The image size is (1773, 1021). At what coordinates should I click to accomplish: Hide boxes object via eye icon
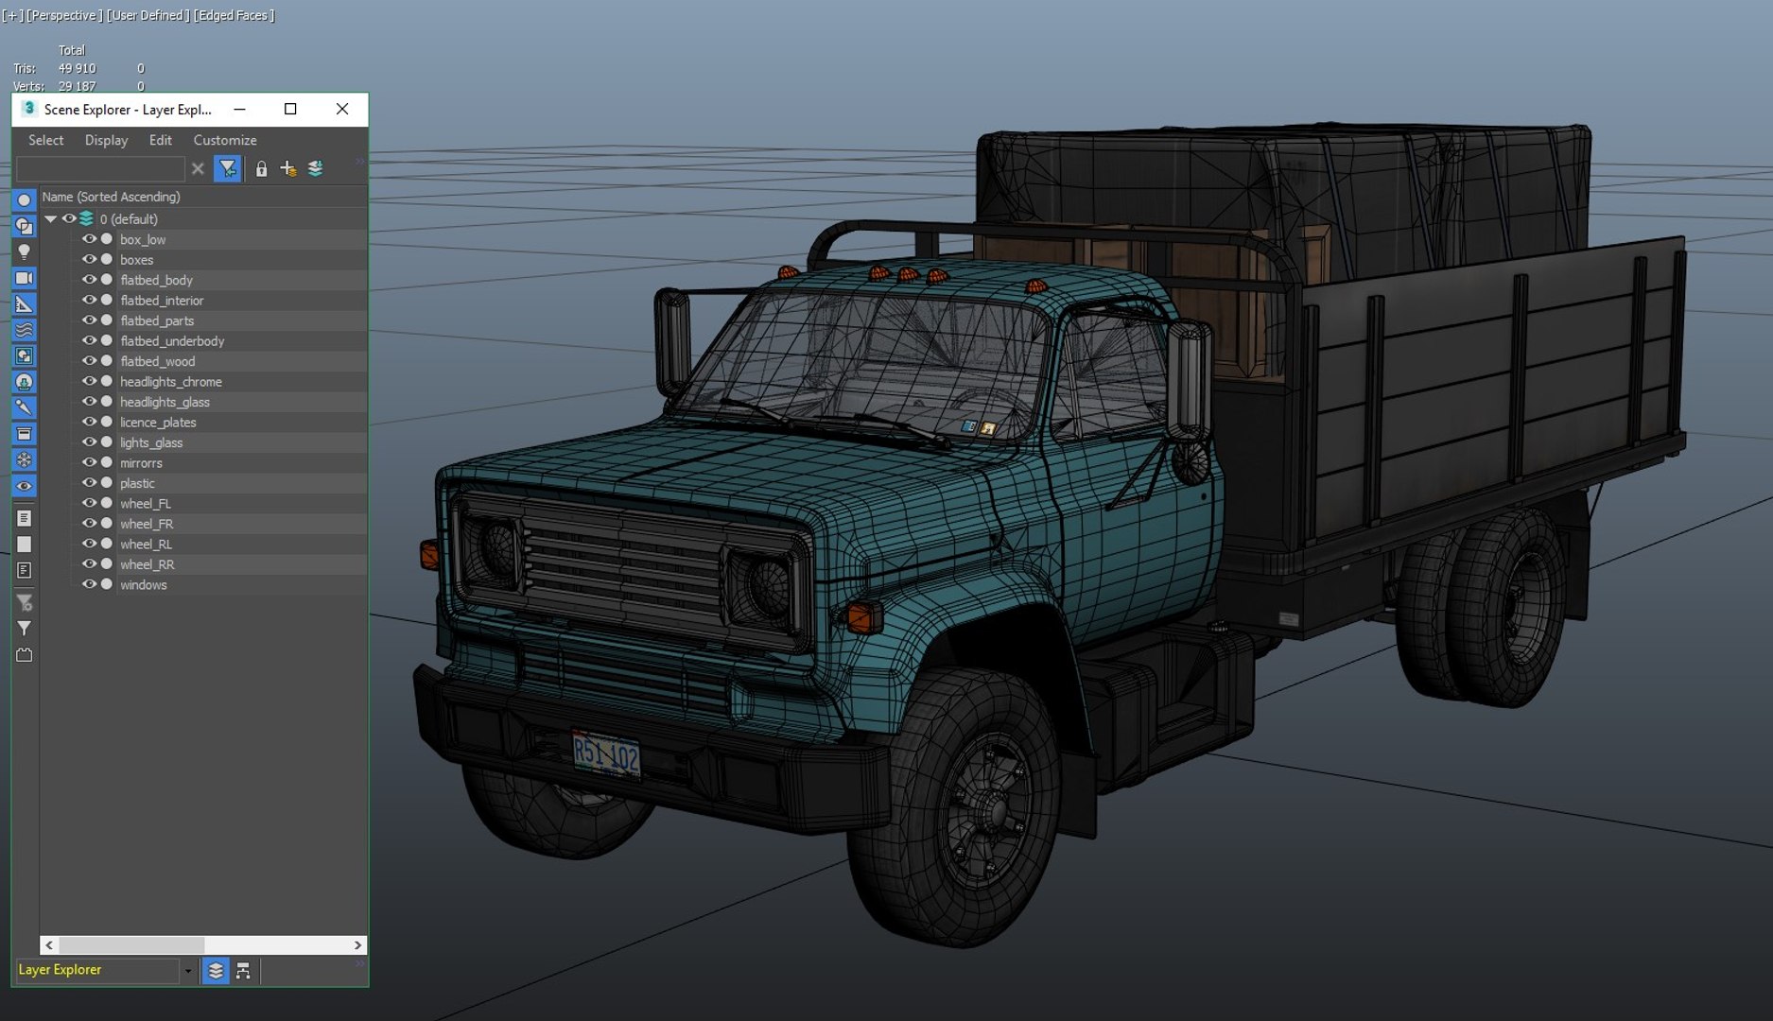(x=89, y=259)
